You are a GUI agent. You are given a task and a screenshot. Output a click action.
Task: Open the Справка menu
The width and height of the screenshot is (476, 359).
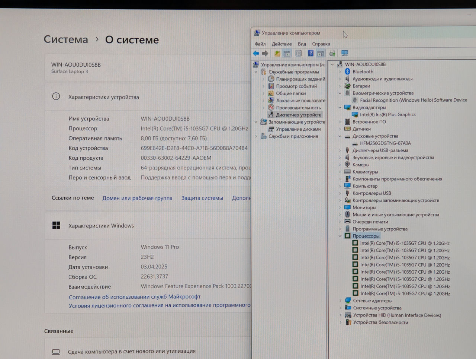[321, 44]
